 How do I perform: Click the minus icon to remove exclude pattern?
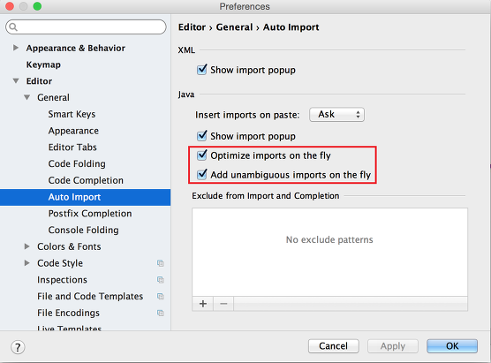click(x=223, y=304)
